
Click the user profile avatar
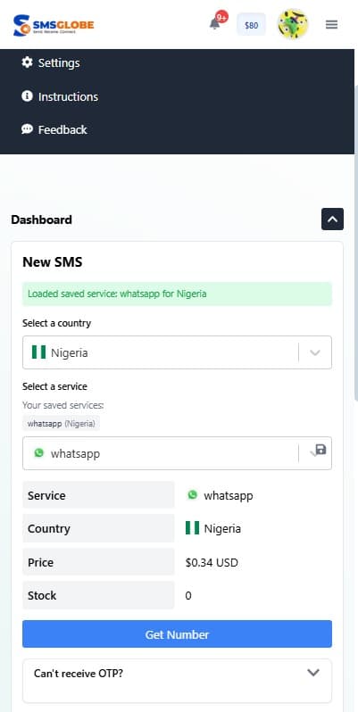pyautogui.click(x=293, y=24)
